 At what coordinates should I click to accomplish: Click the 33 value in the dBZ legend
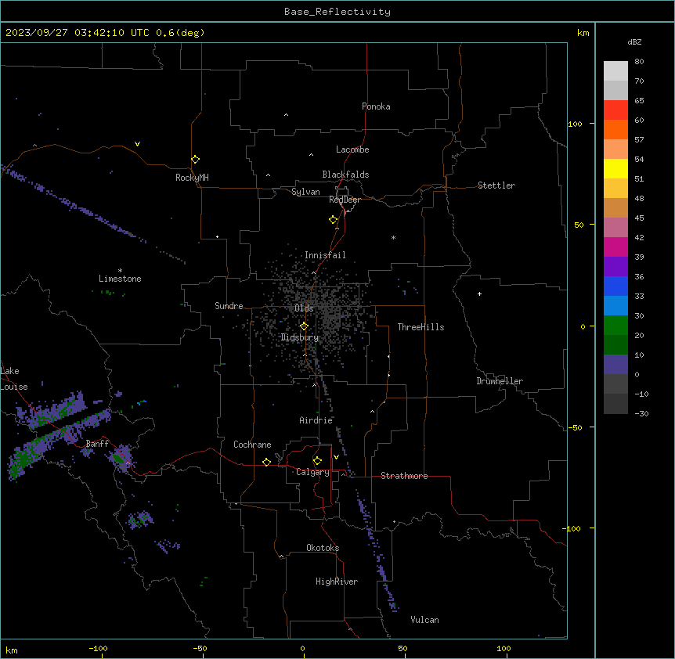point(639,296)
